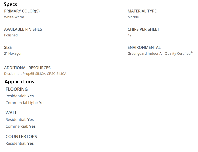Click the Commercial Light: Yes flooring entry
198x152 pixels.
[25, 103]
